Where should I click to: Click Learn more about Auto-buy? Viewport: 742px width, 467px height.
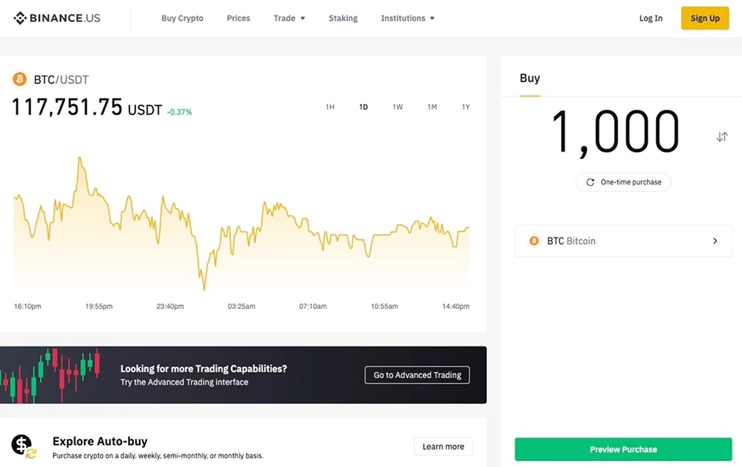pyautogui.click(x=443, y=446)
